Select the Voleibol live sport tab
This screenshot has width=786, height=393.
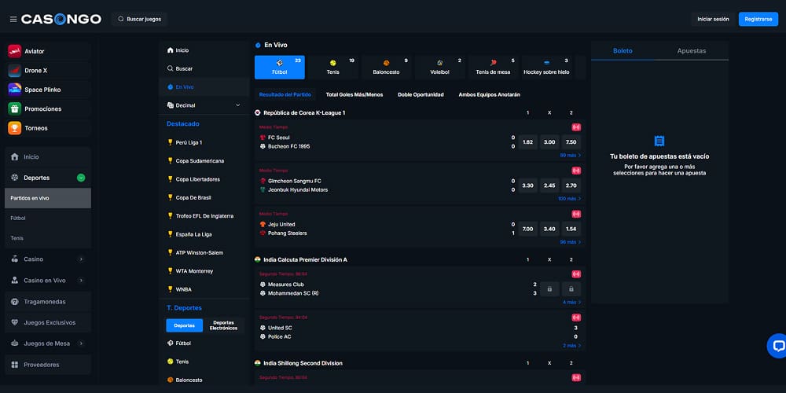(x=439, y=67)
